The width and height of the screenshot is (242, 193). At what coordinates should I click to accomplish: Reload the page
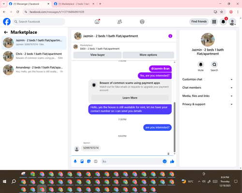pos(18,12)
